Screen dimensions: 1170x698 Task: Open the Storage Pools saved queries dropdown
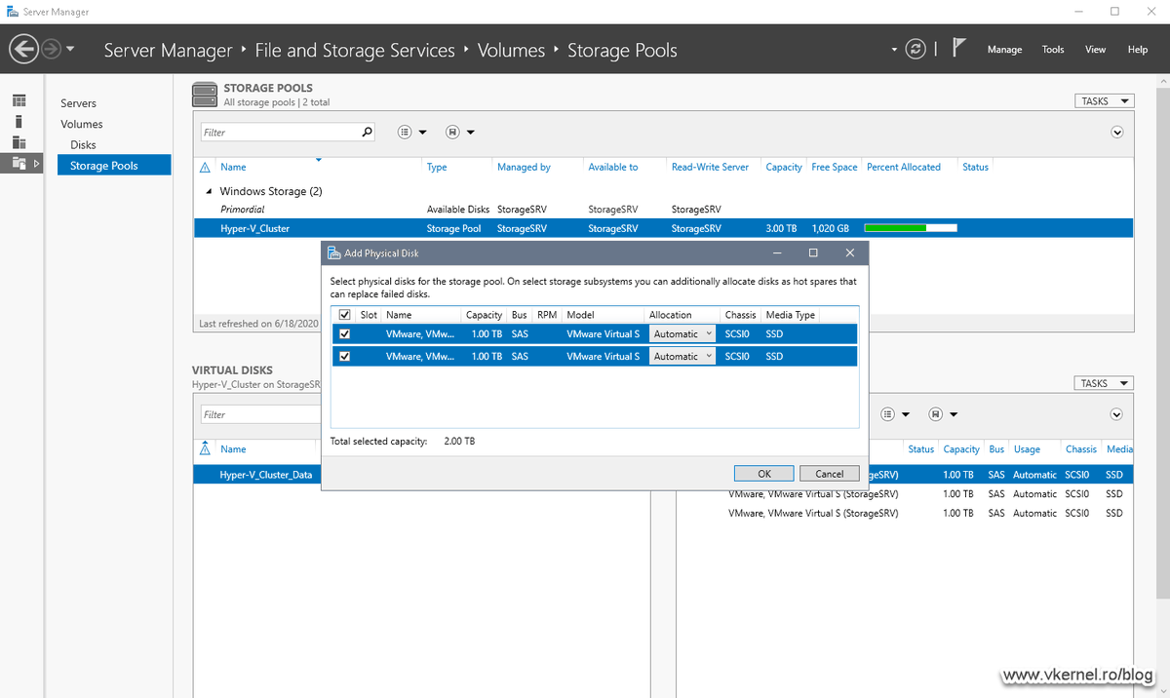click(x=460, y=133)
